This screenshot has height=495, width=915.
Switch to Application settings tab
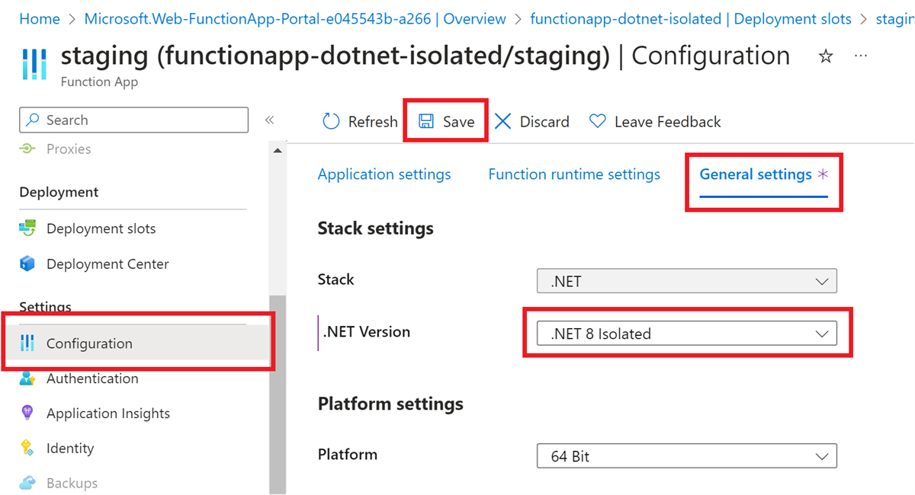click(x=384, y=174)
